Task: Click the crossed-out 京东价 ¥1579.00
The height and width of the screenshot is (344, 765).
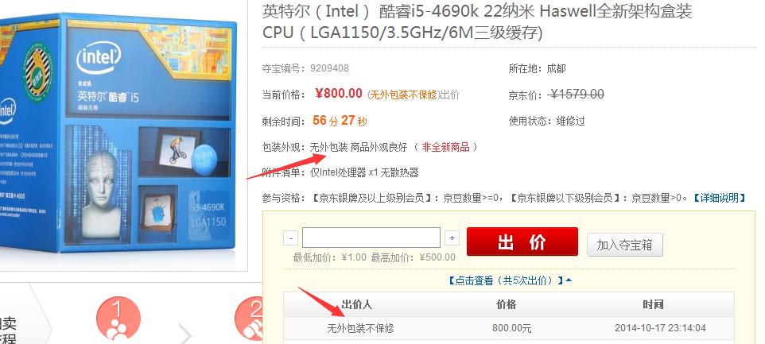Action: 575,94
